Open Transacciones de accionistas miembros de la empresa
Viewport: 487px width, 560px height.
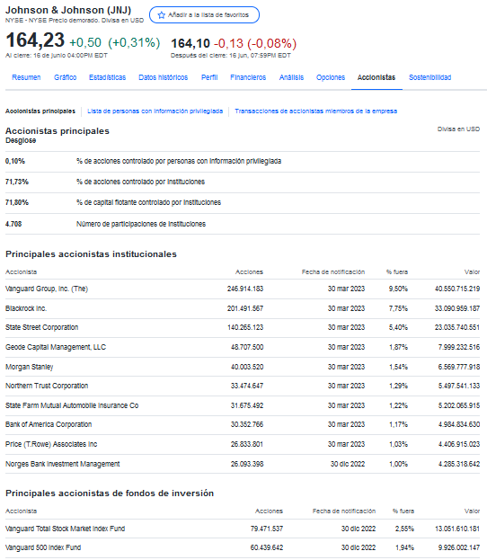click(316, 111)
